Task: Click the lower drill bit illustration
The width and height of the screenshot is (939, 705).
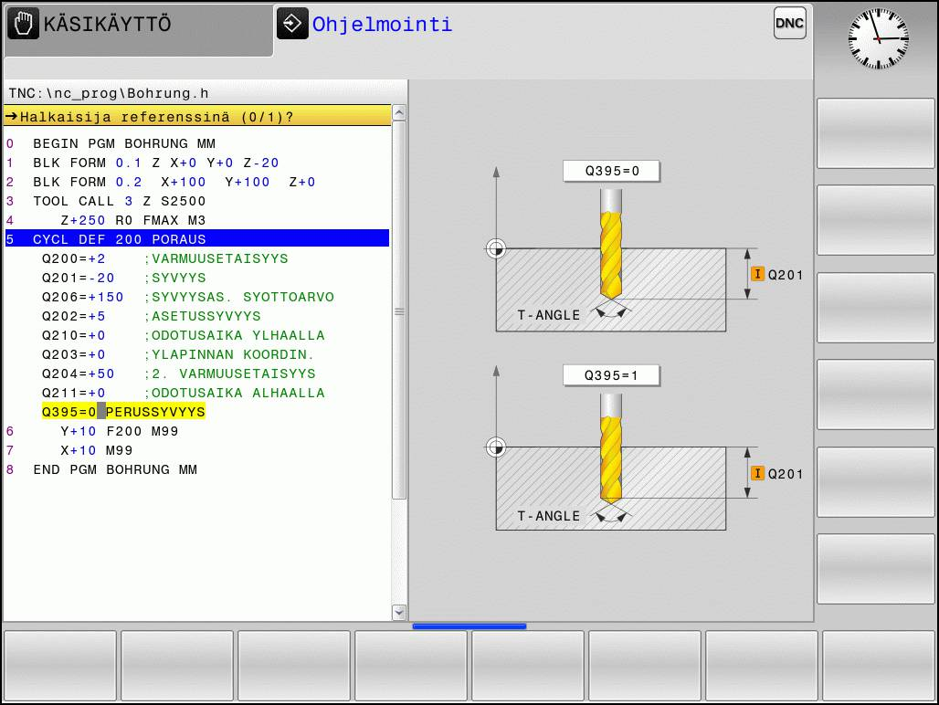Action: click(611, 449)
